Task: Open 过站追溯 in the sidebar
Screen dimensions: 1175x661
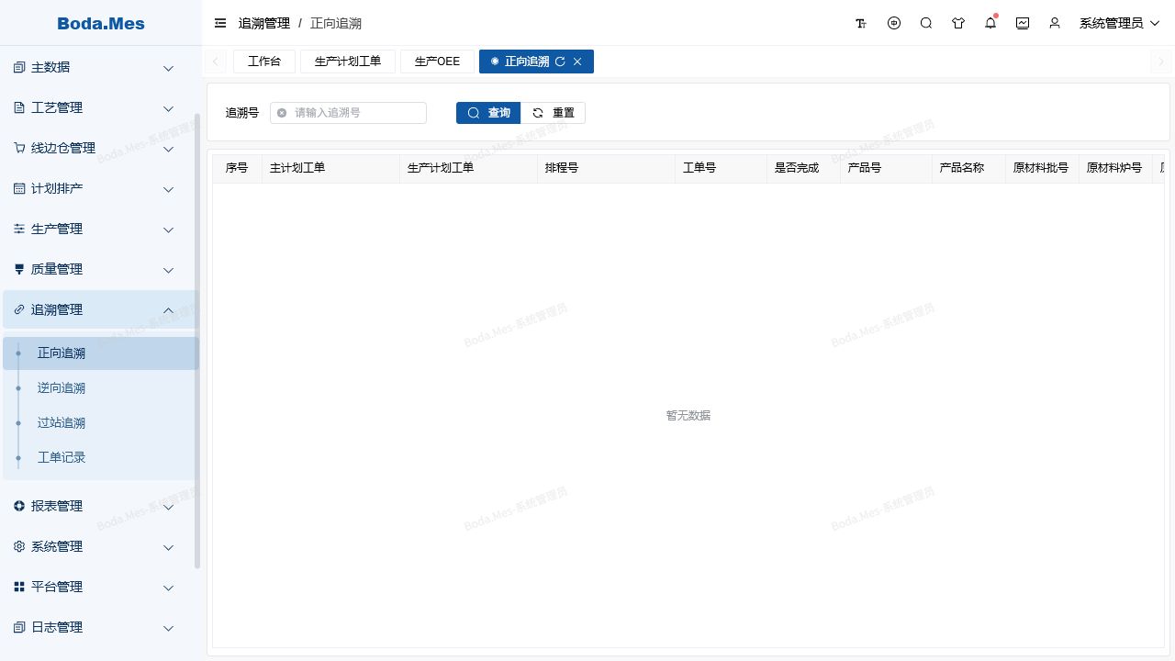Action: point(101,423)
